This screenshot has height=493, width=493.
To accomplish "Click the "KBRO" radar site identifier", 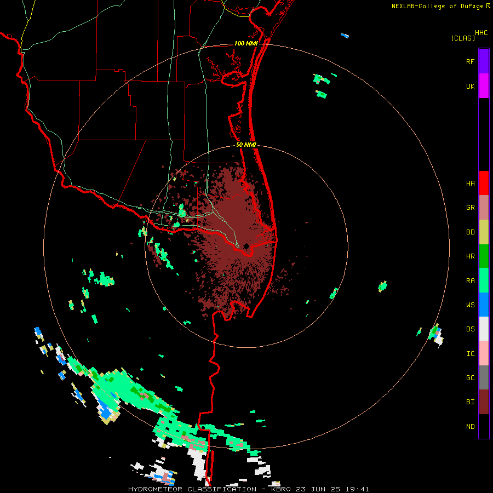I will [281, 489].
